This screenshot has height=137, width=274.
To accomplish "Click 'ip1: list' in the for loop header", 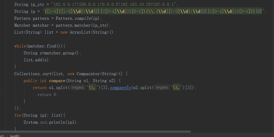I will pyautogui.click(x=50, y=115).
